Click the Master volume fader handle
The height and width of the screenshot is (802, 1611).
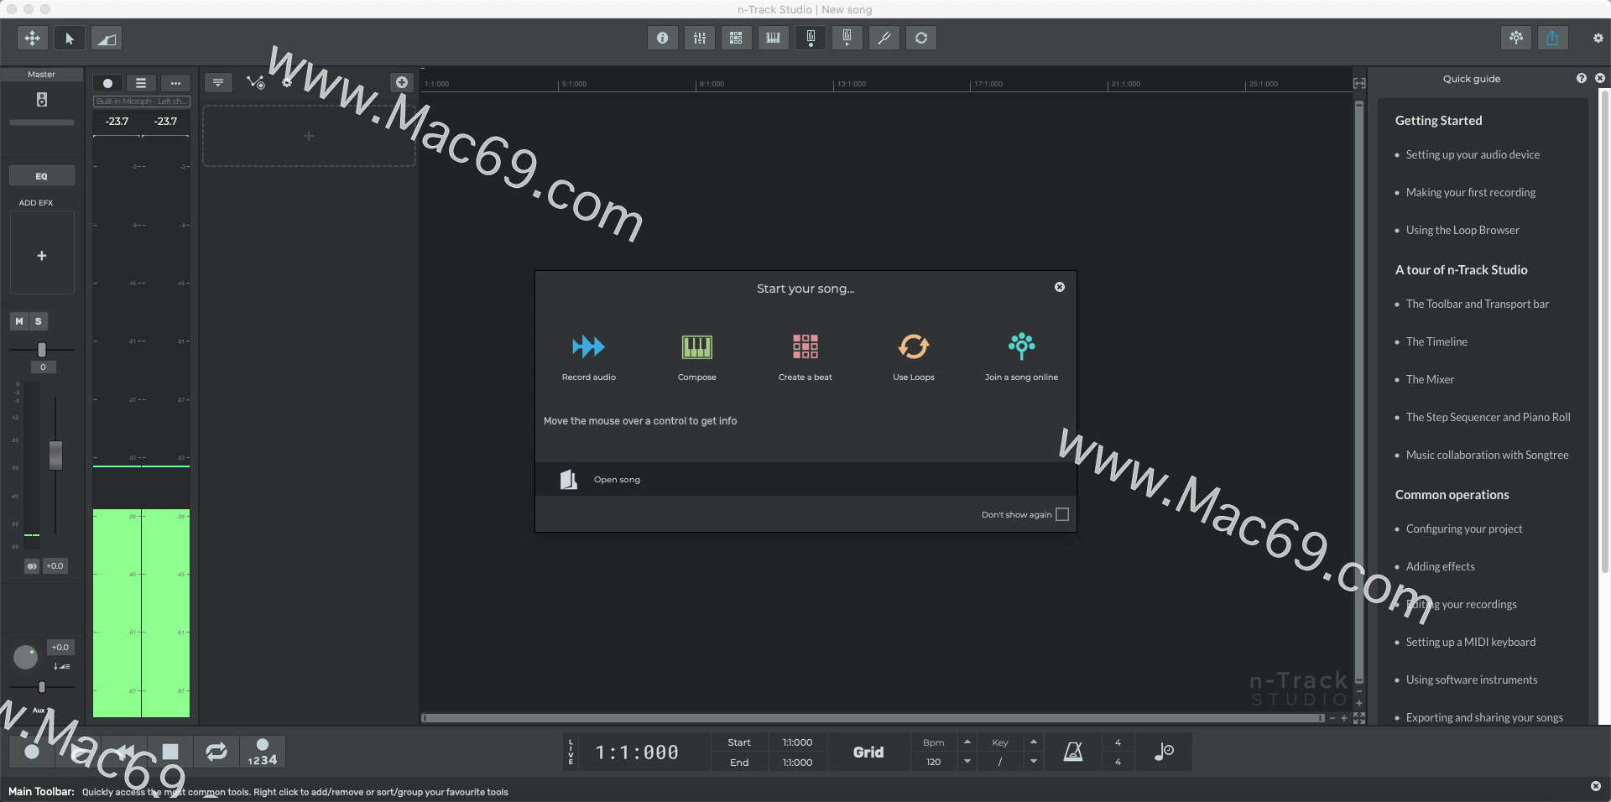coord(55,456)
